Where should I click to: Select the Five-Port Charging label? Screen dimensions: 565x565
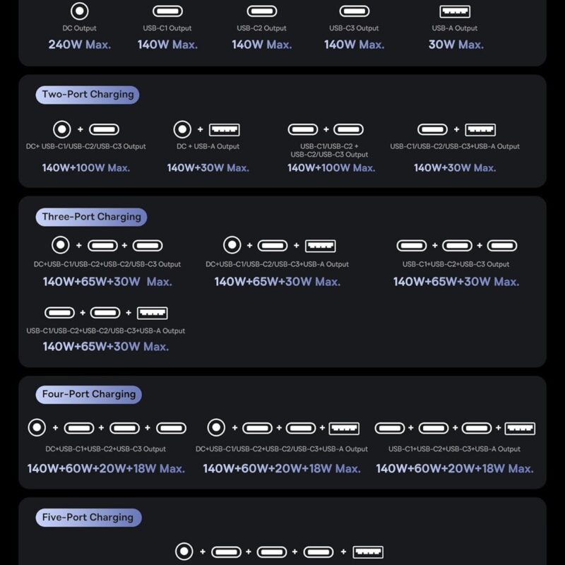[x=88, y=518]
